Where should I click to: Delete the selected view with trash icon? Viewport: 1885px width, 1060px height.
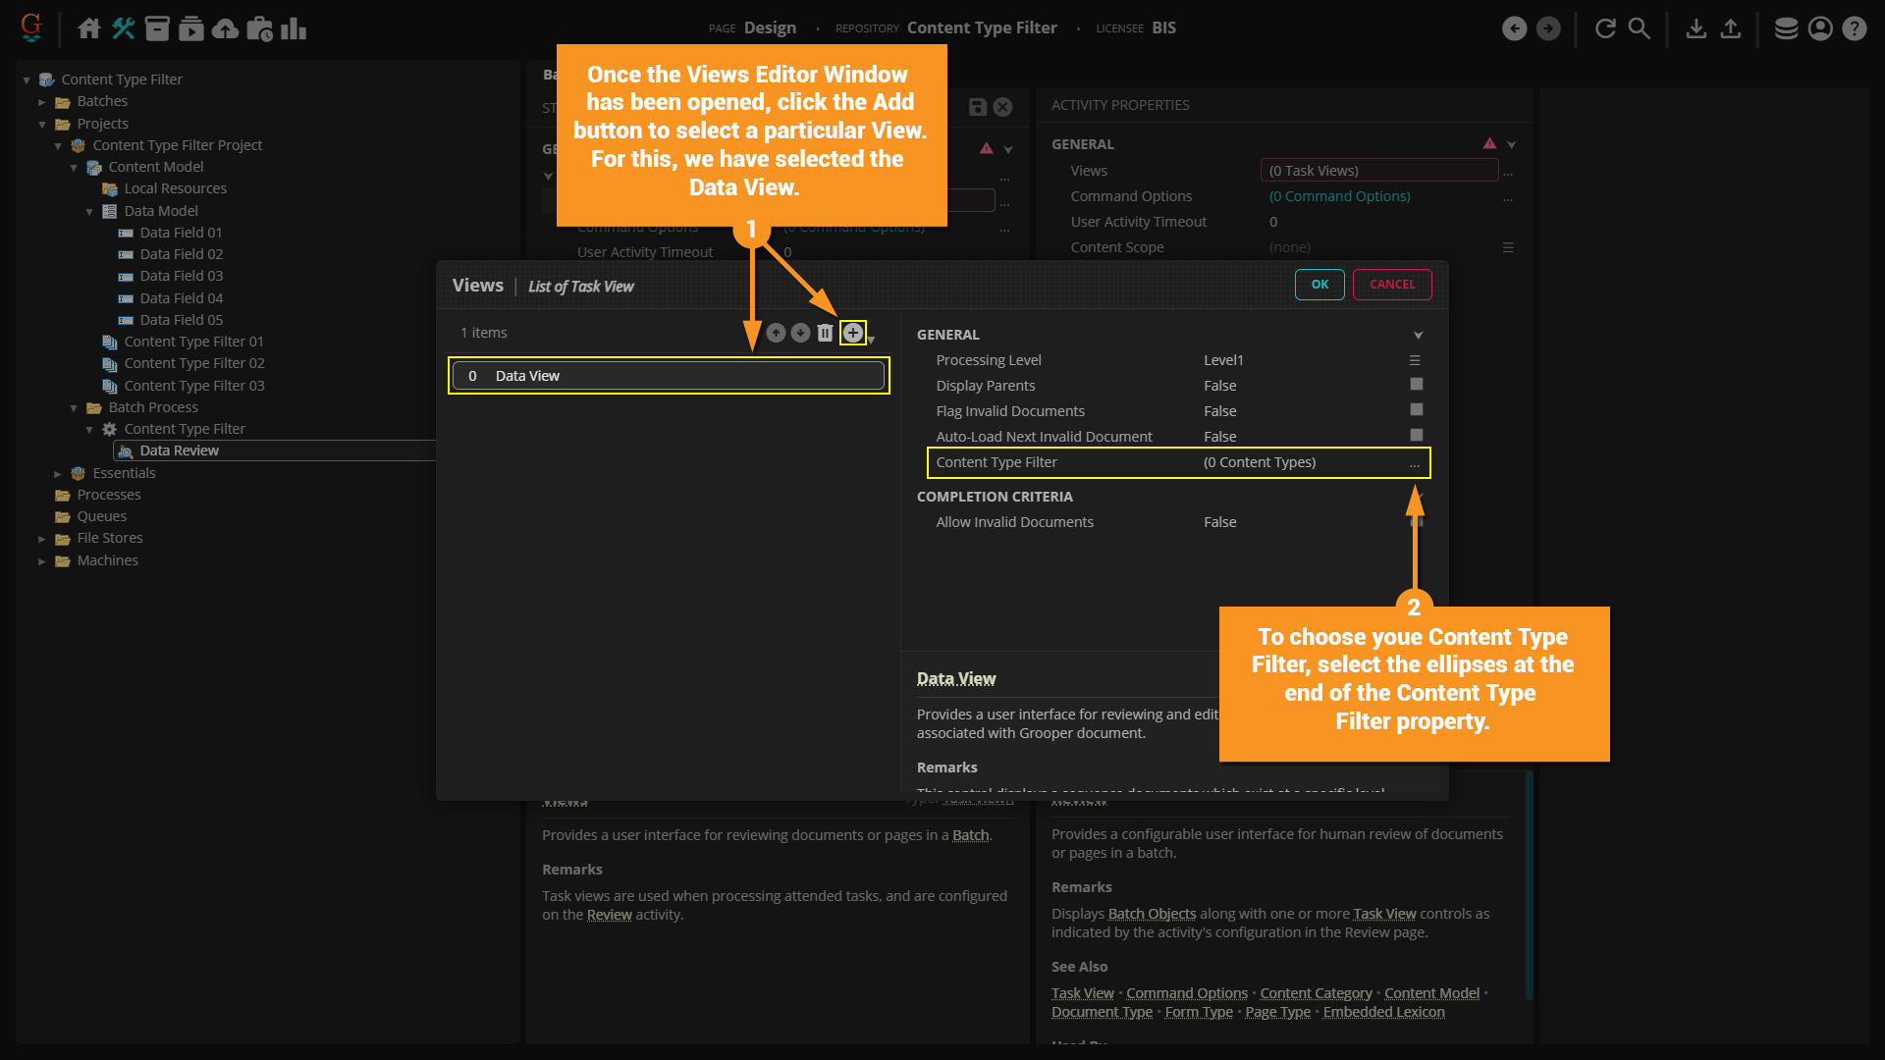pos(825,333)
